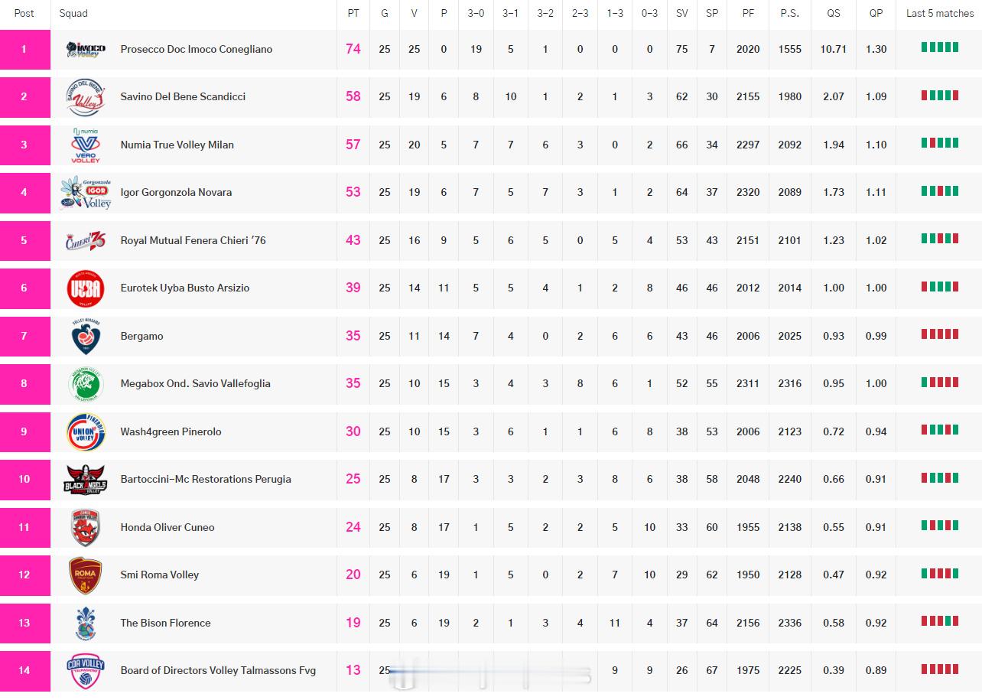Screen dimensions: 982x700
Task: Click Busto Arsizio's QP value 1.00
Action: click(876, 288)
